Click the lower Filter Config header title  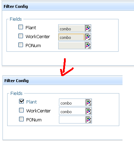[x=17, y=81]
